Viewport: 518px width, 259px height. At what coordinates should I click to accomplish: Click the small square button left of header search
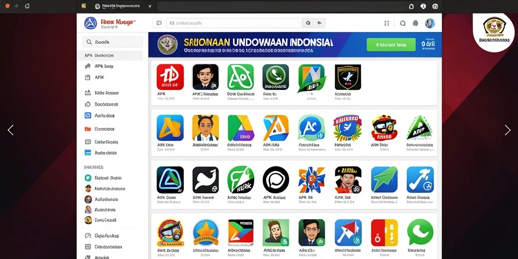tap(159, 23)
